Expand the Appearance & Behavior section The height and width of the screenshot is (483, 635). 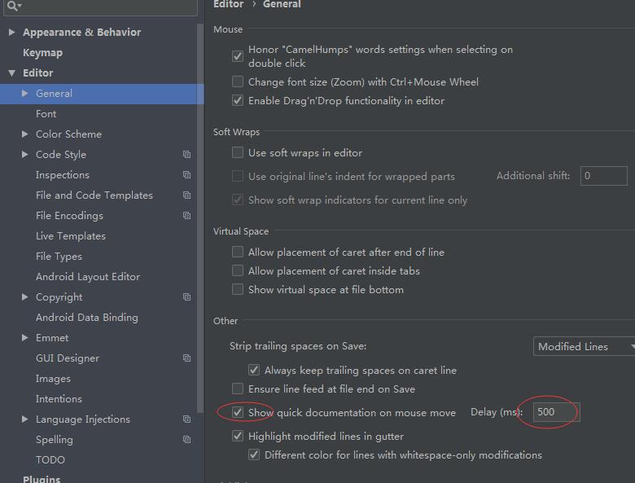[11, 33]
